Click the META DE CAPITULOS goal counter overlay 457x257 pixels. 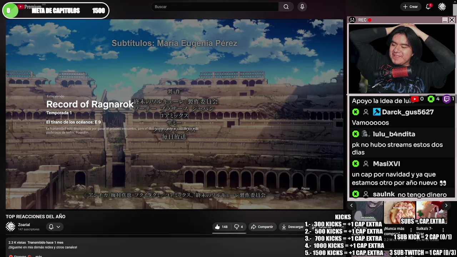click(x=55, y=11)
